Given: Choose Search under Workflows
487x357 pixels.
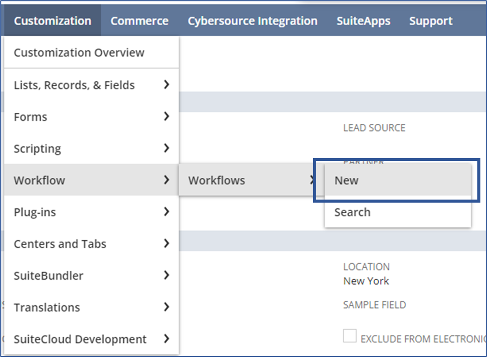Looking at the screenshot, I should (x=398, y=212).
